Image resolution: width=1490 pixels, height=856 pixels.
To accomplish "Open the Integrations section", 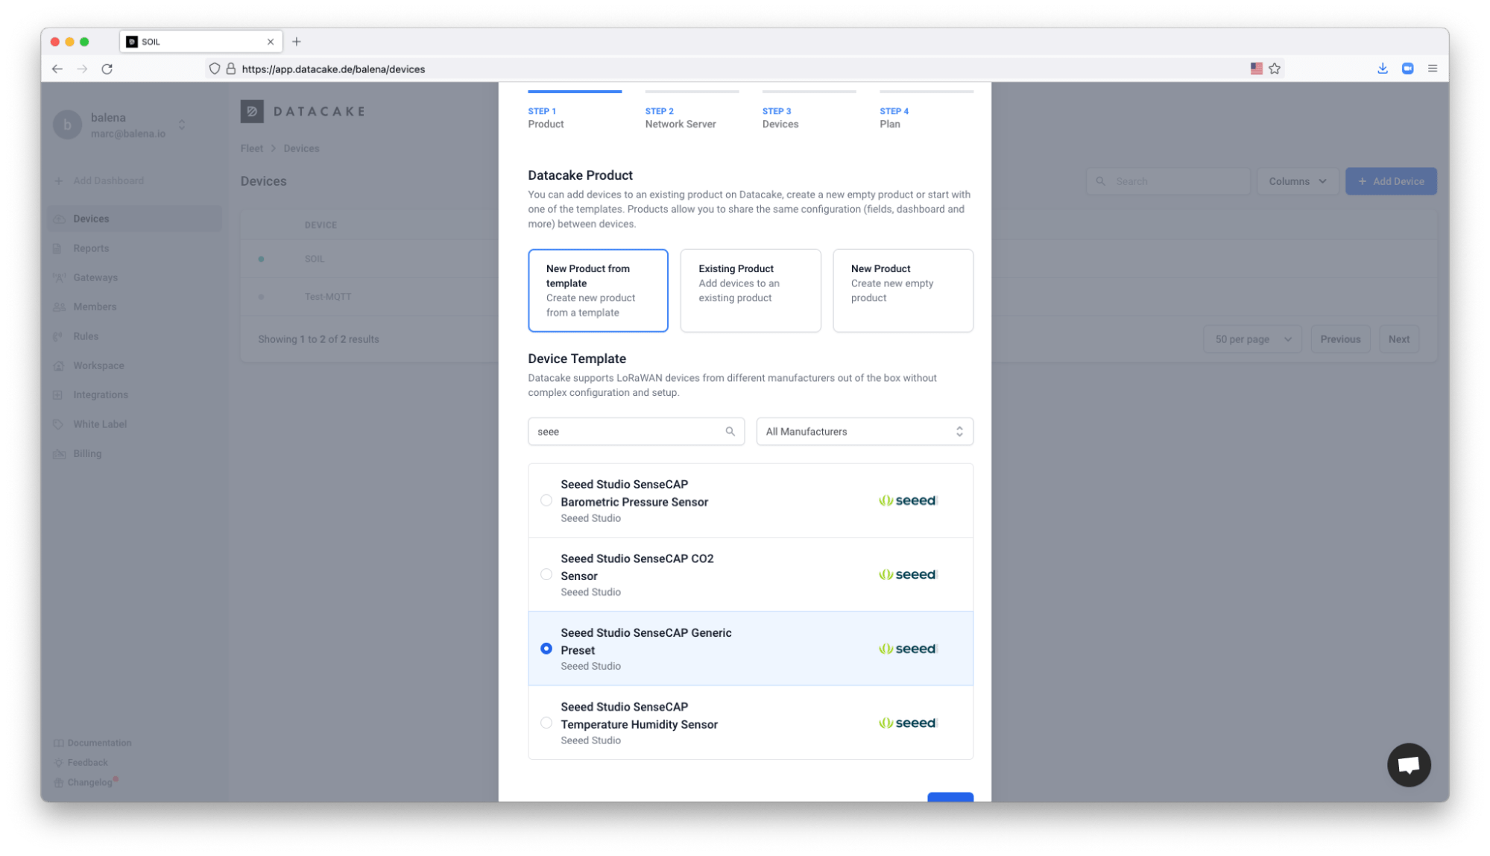I will pos(100,394).
